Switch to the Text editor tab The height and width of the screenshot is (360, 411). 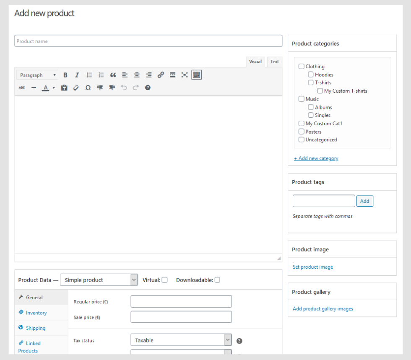[x=274, y=62]
